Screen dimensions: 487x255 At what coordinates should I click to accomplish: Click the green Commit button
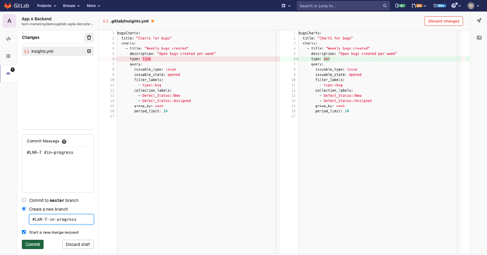33,244
